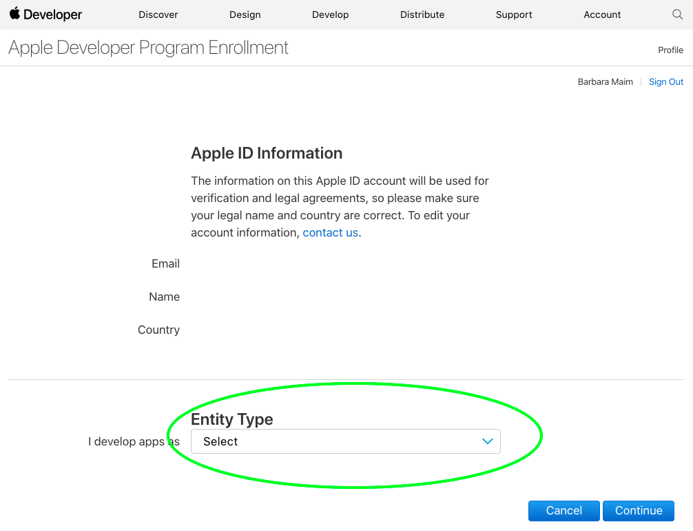693x531 pixels.
Task: Click the Name label
Action: [x=165, y=297]
